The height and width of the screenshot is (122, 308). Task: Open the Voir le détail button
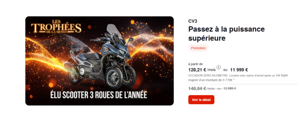pos(201,100)
